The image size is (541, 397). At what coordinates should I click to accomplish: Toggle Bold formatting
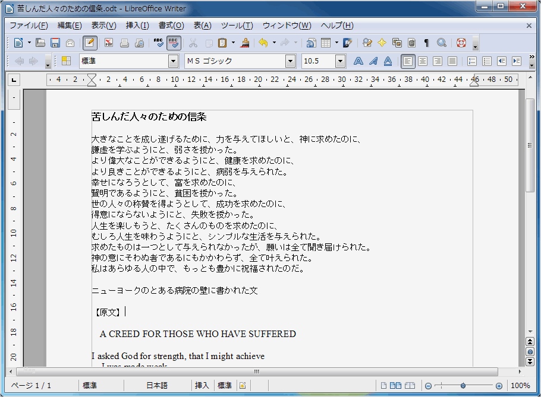pos(358,61)
